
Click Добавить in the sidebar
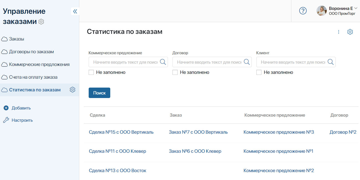(21, 108)
